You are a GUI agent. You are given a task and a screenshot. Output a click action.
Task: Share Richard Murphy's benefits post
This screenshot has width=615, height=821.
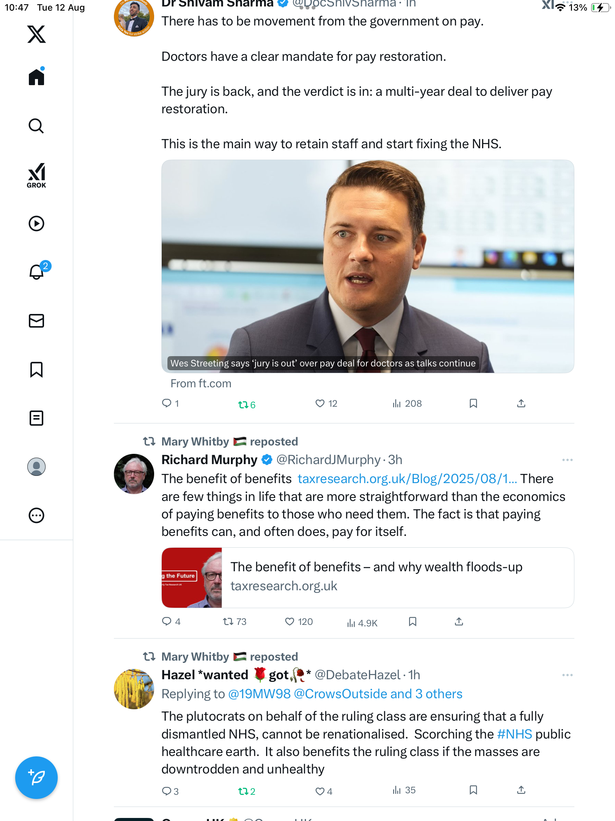(459, 621)
